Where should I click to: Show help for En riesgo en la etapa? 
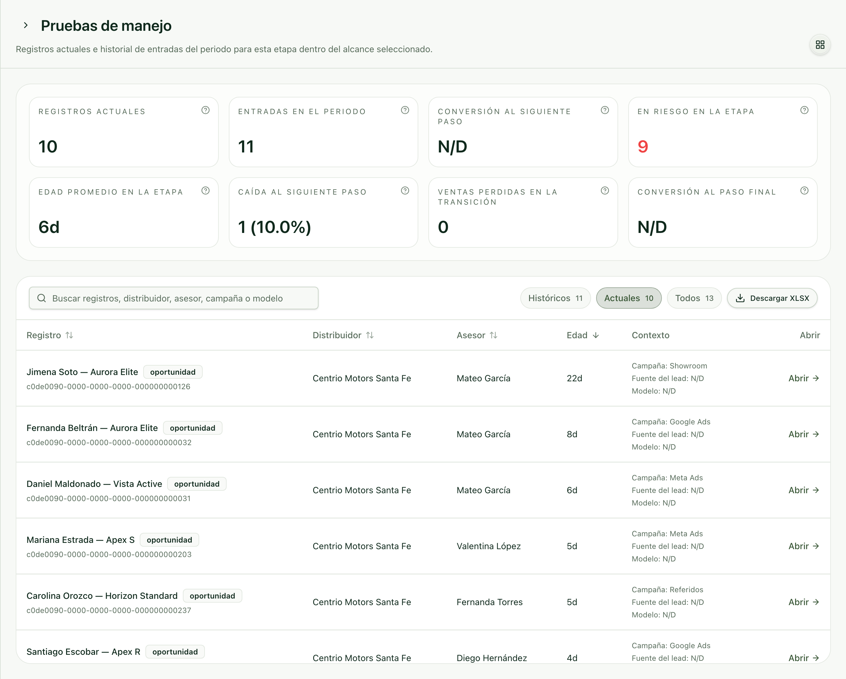pos(804,110)
